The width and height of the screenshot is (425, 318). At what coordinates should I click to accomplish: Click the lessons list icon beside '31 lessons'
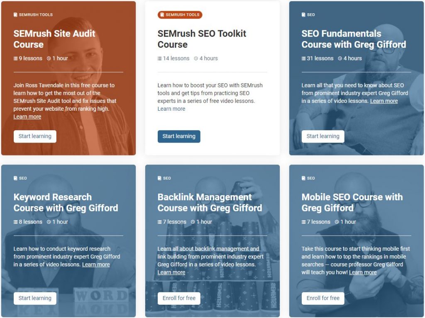tap(303, 58)
